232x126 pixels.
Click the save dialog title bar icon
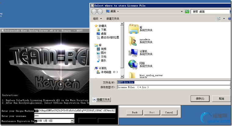[x=92, y=5]
